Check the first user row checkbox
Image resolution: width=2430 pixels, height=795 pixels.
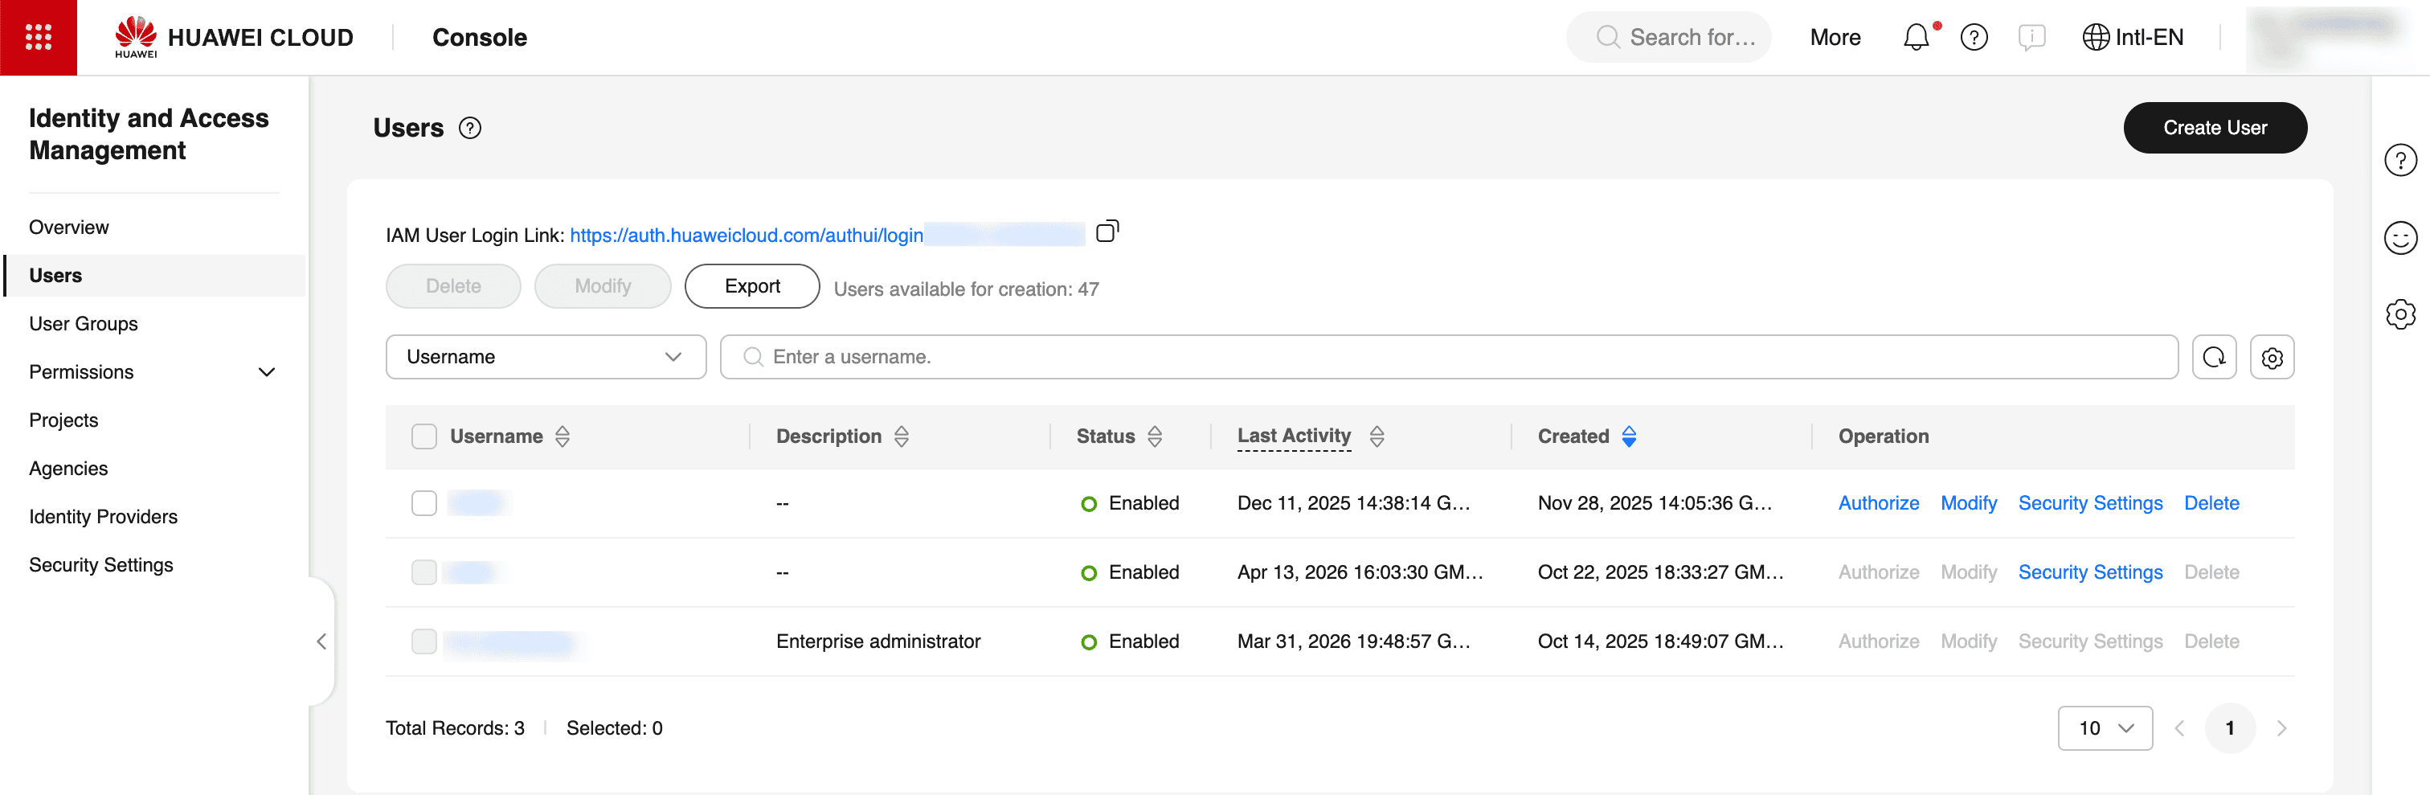click(x=424, y=503)
